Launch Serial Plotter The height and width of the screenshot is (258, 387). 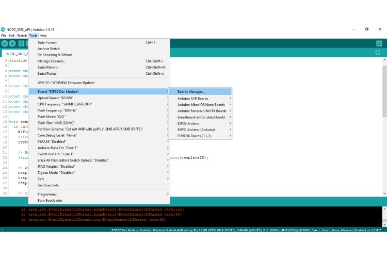[x=99, y=74]
